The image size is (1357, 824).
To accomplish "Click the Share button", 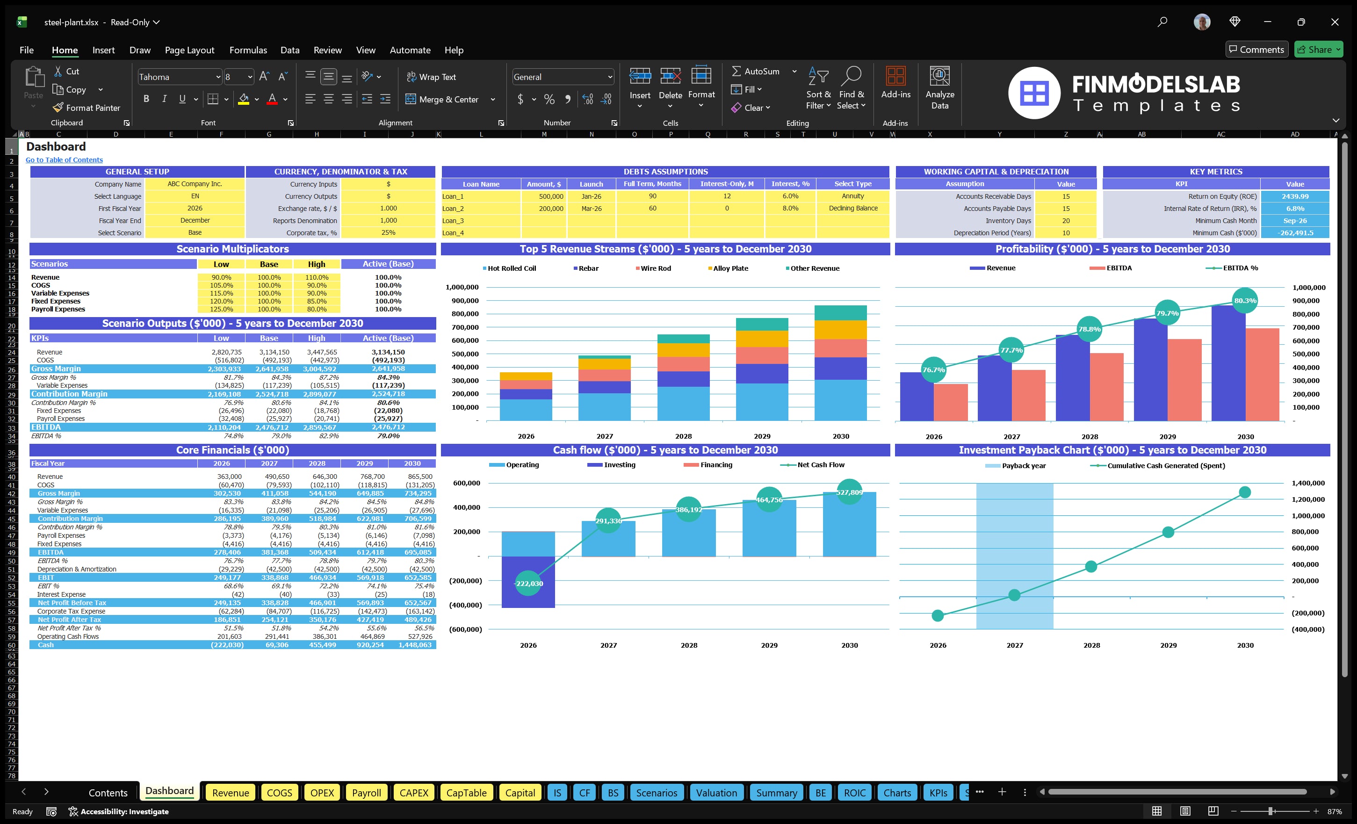I will coord(1319,49).
